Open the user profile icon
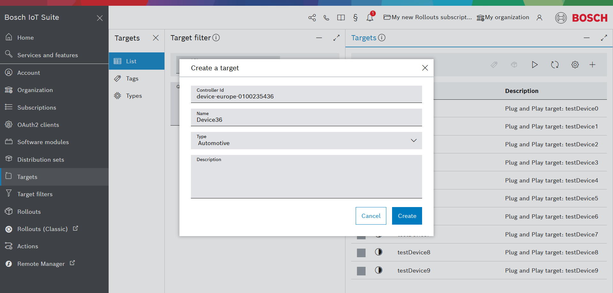 tap(539, 18)
